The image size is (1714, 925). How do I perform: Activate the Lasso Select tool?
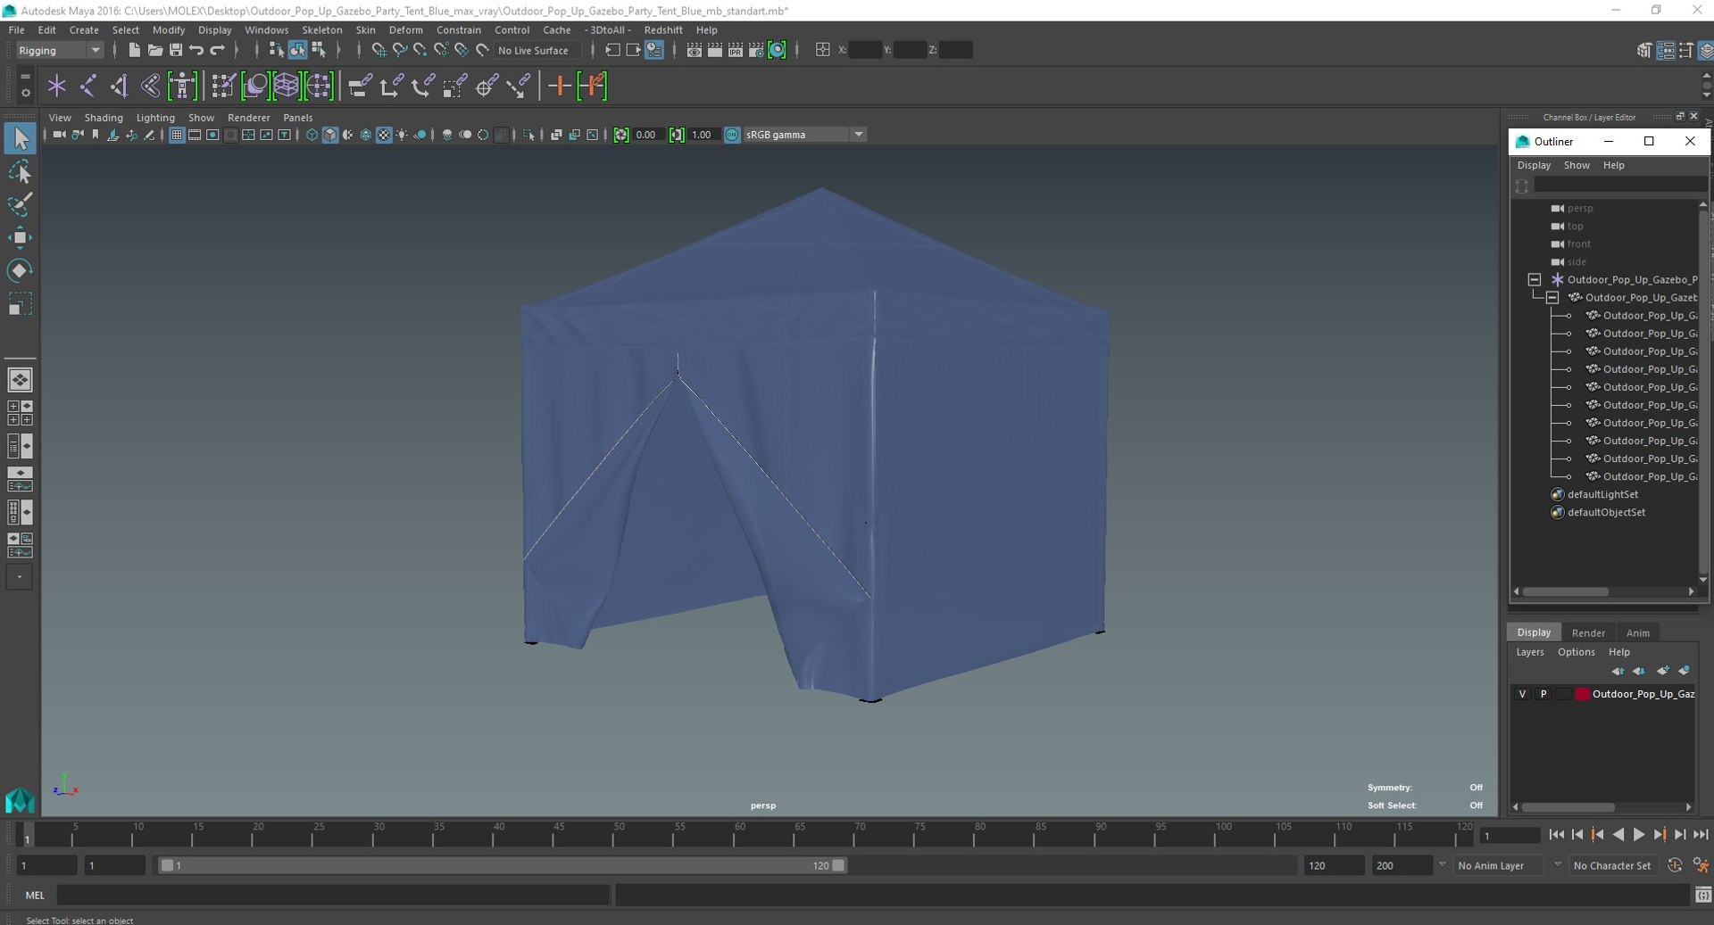point(20,172)
